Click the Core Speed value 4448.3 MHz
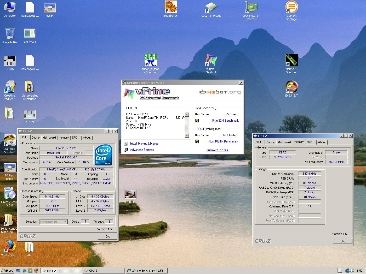This screenshot has width=366, height=274. (x=52, y=196)
